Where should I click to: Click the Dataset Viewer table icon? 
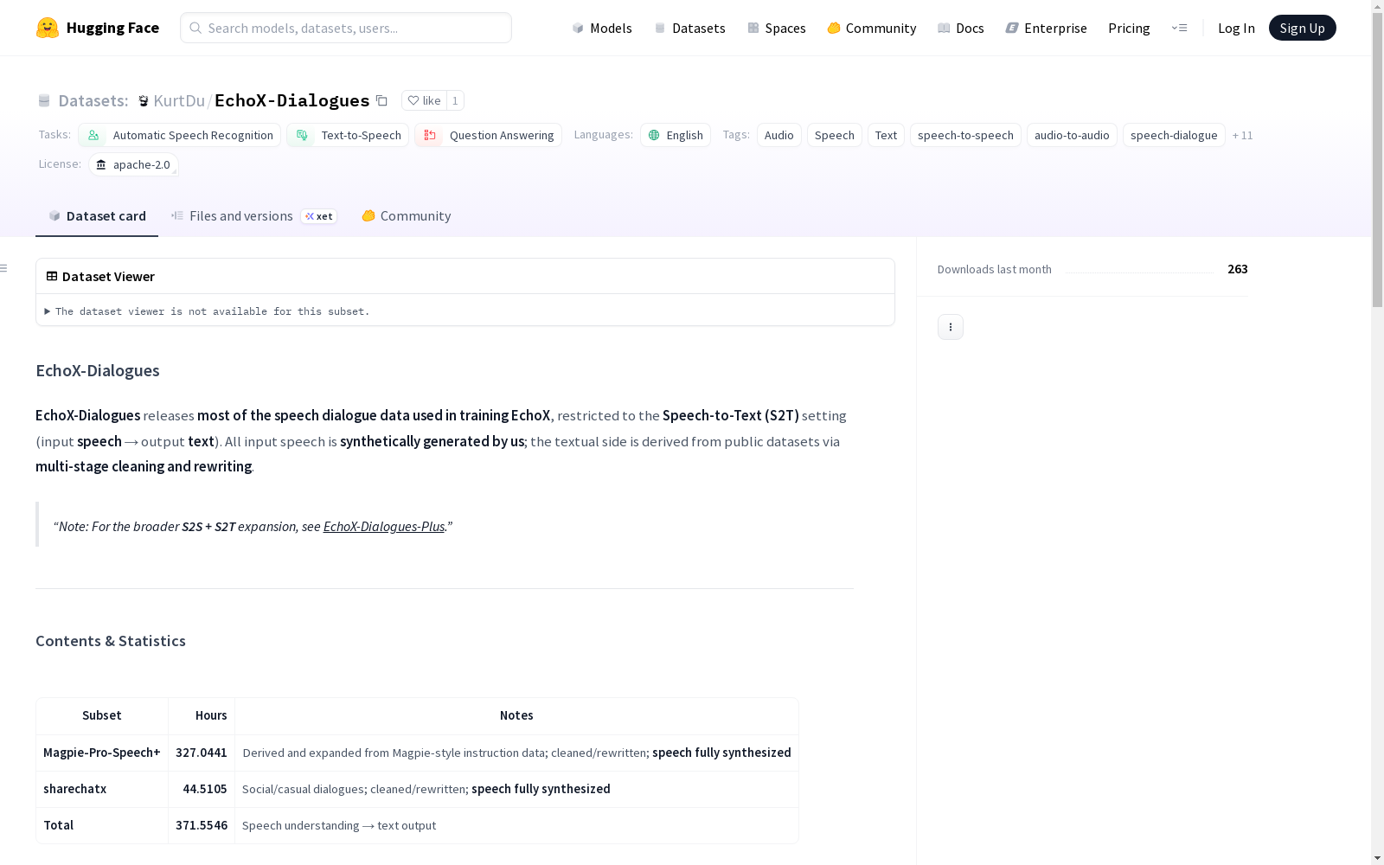tap(52, 276)
